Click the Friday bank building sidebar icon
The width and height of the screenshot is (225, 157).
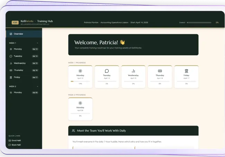pos(11,77)
